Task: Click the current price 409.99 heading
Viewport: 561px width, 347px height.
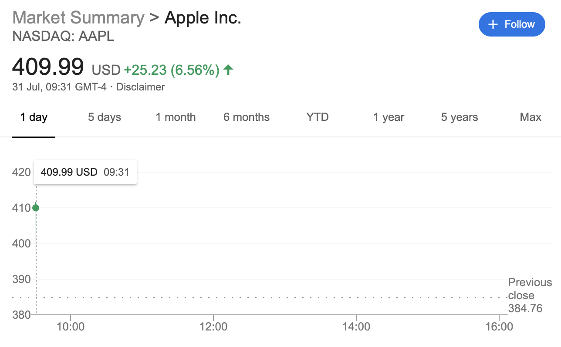Action: [x=48, y=67]
